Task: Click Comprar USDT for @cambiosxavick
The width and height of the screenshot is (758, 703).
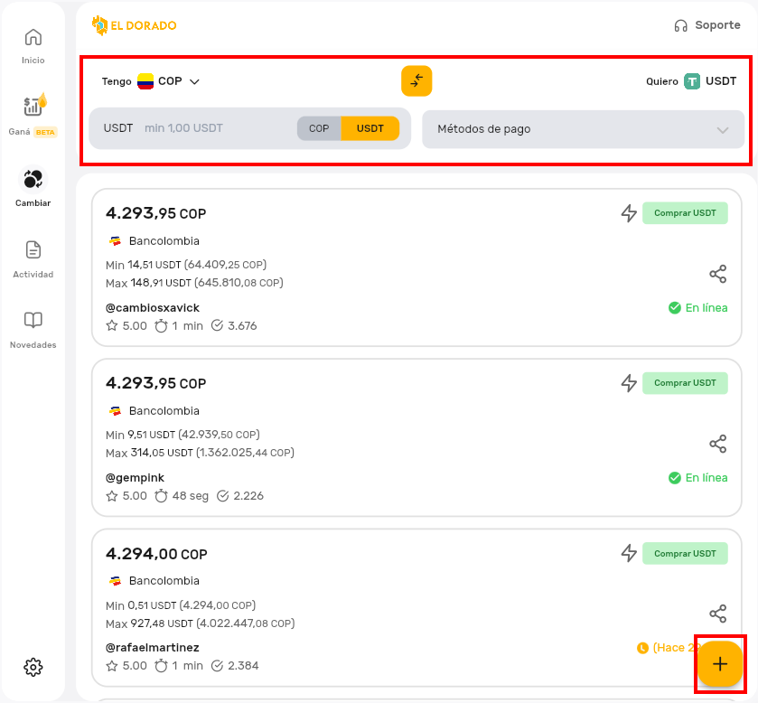Action: [x=685, y=212]
